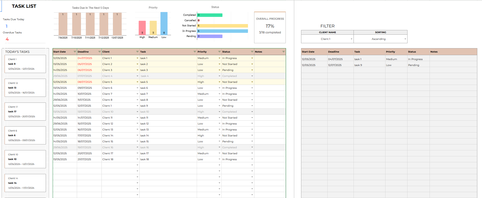Image resolution: width=482 pixels, height=198 pixels.
Task: Expand the Client Name filter dropdown
Action: 351,39
